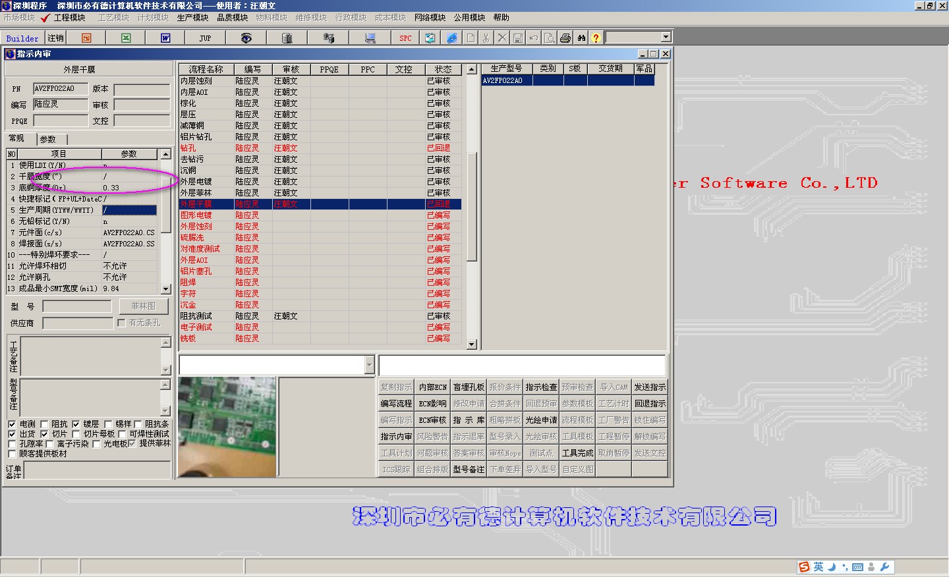Click the wrench settings icon in tray
The width and height of the screenshot is (949, 577).
coord(884,567)
